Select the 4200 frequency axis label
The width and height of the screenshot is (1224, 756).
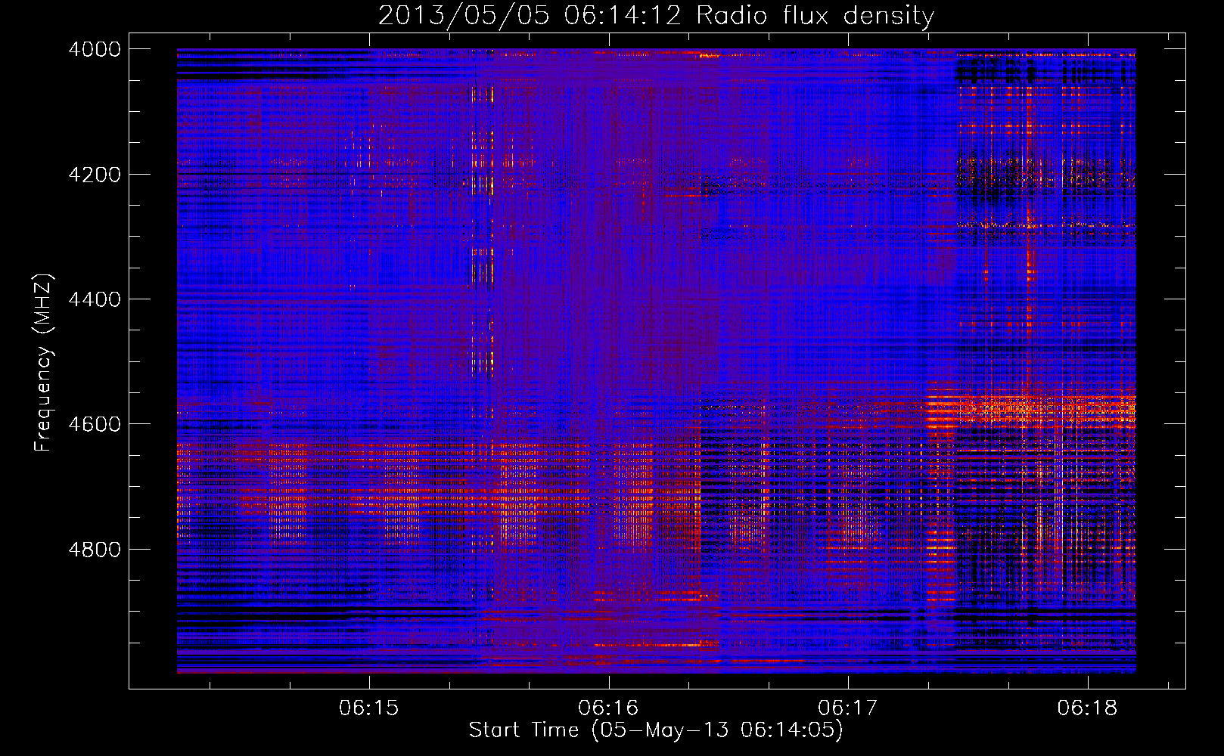(95, 175)
